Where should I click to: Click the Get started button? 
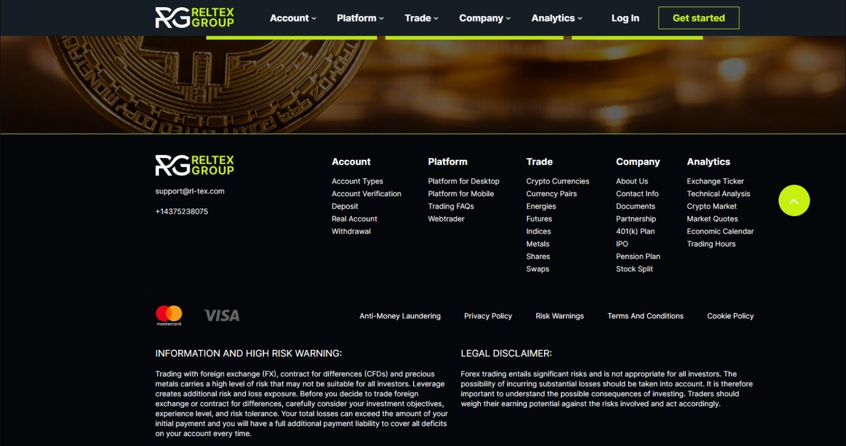[x=699, y=18]
